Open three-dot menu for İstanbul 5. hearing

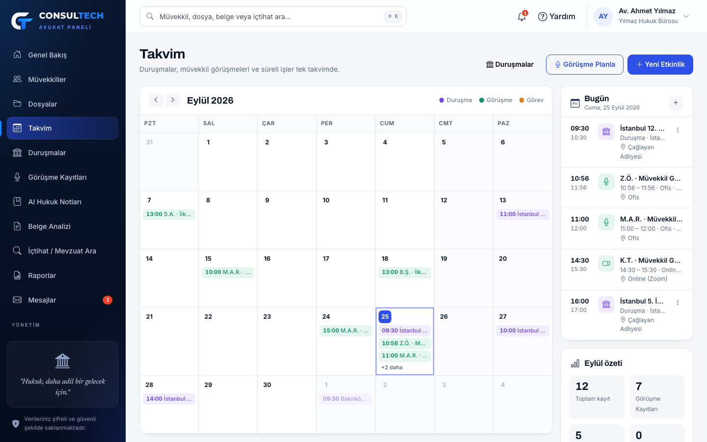tap(678, 303)
